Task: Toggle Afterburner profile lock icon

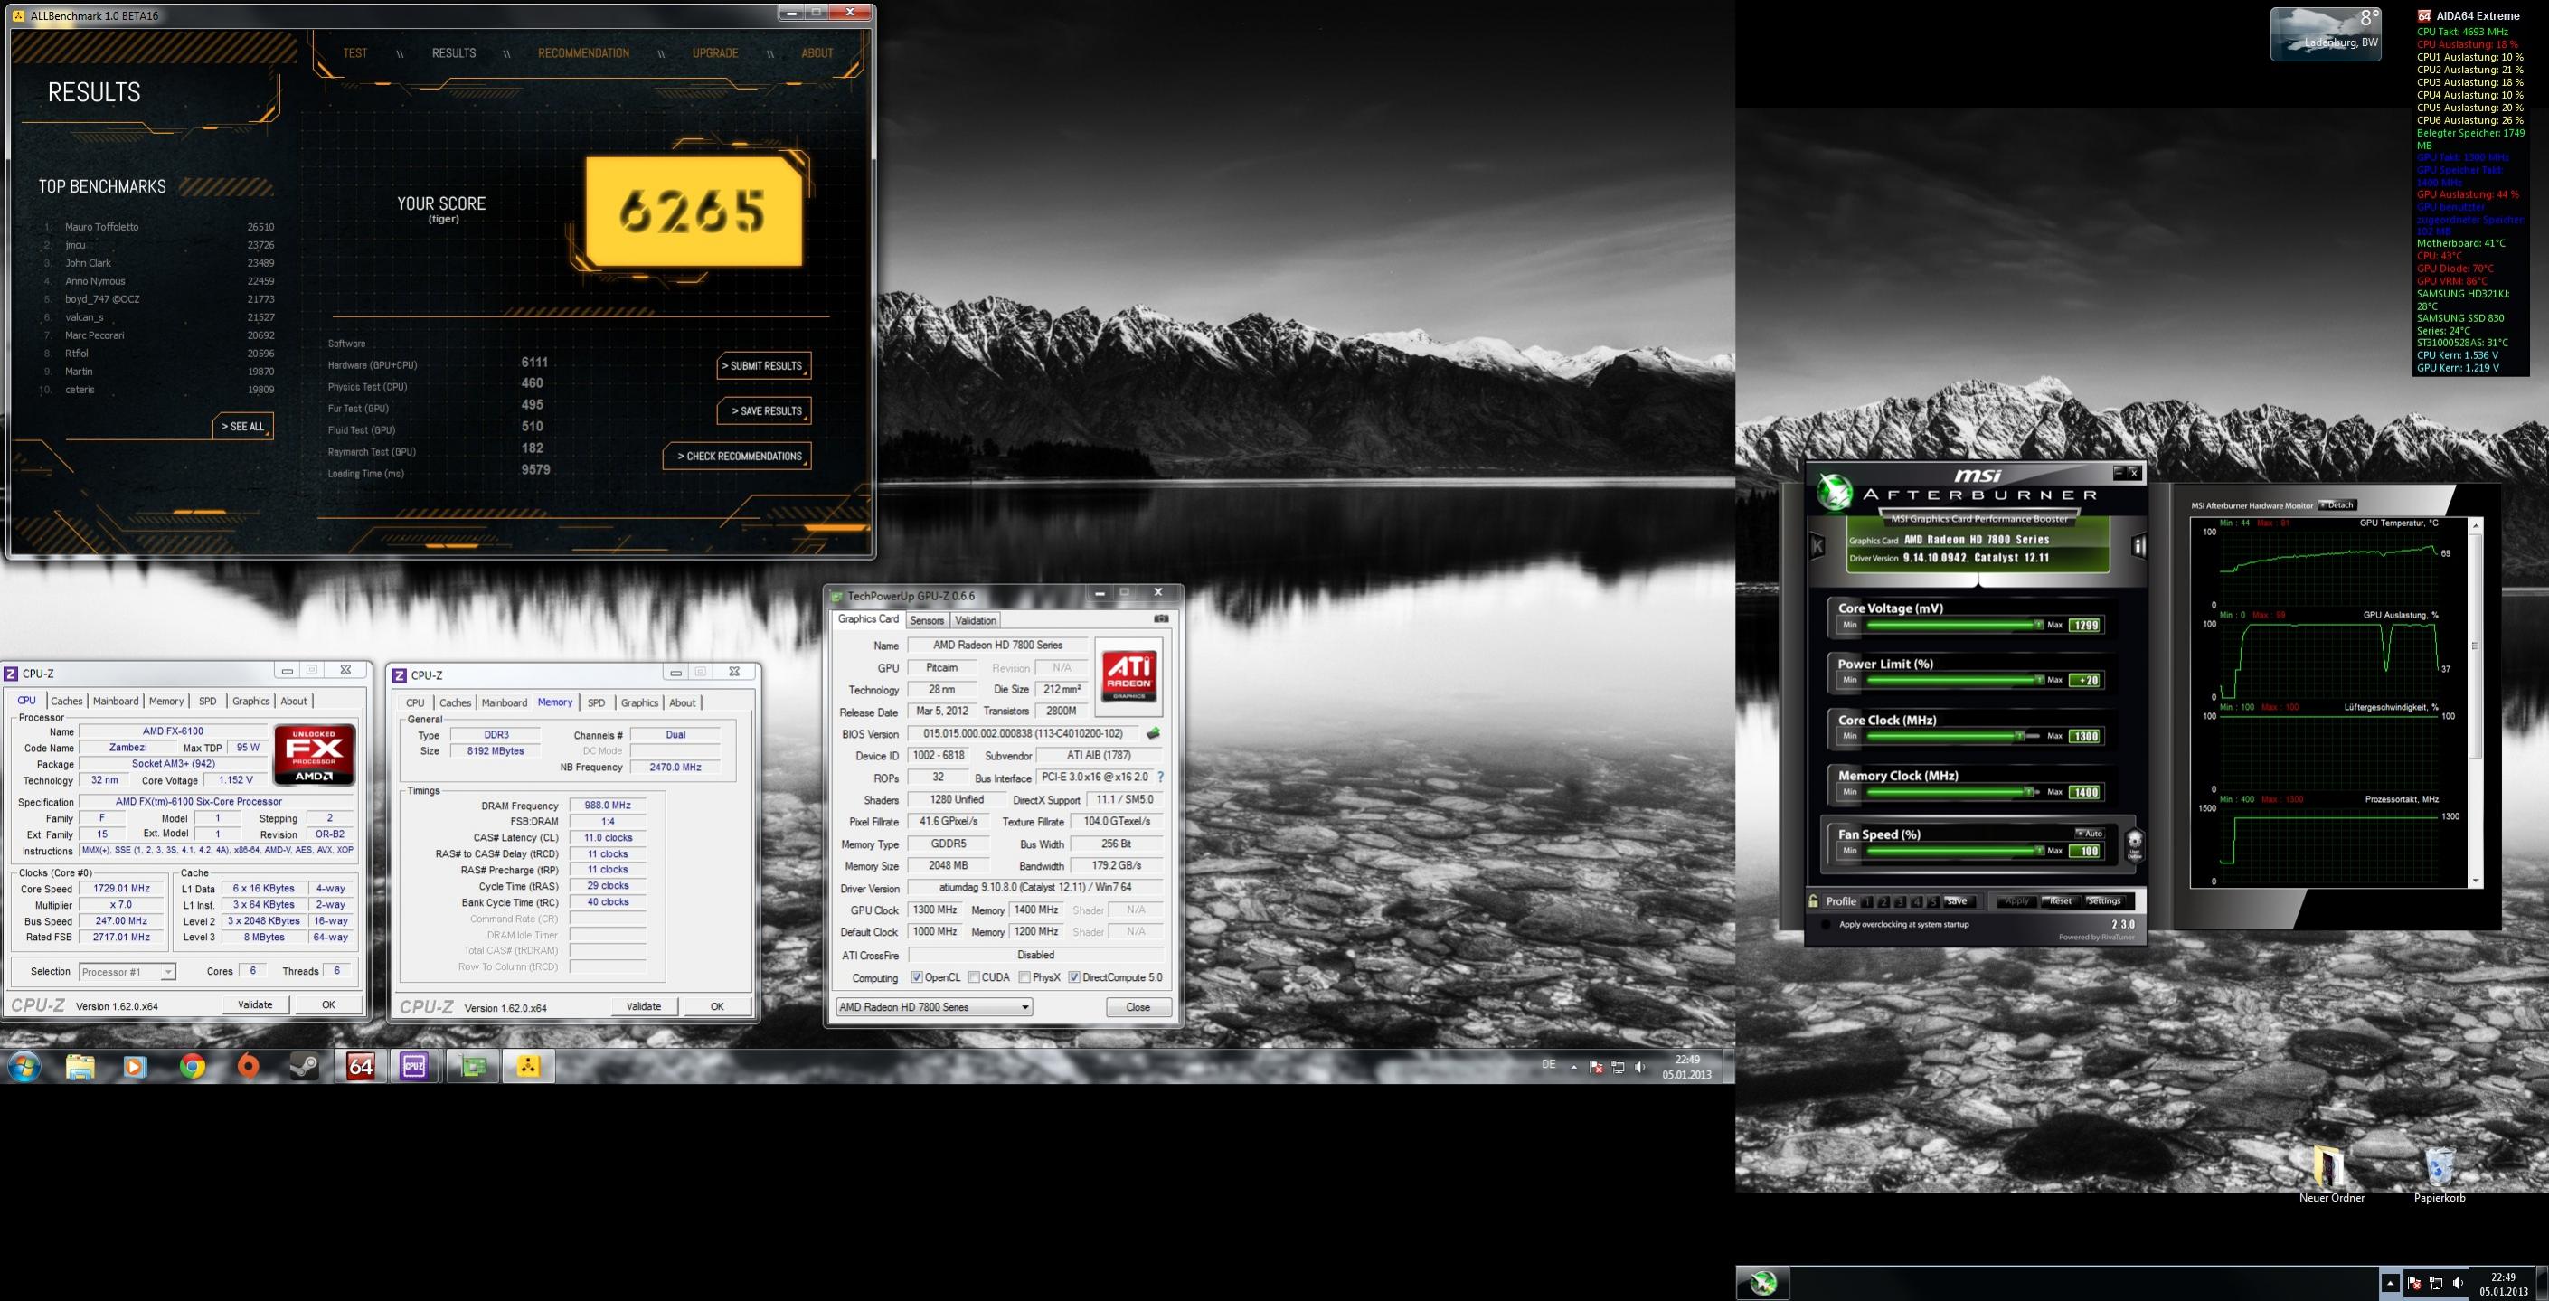Action: click(1814, 901)
